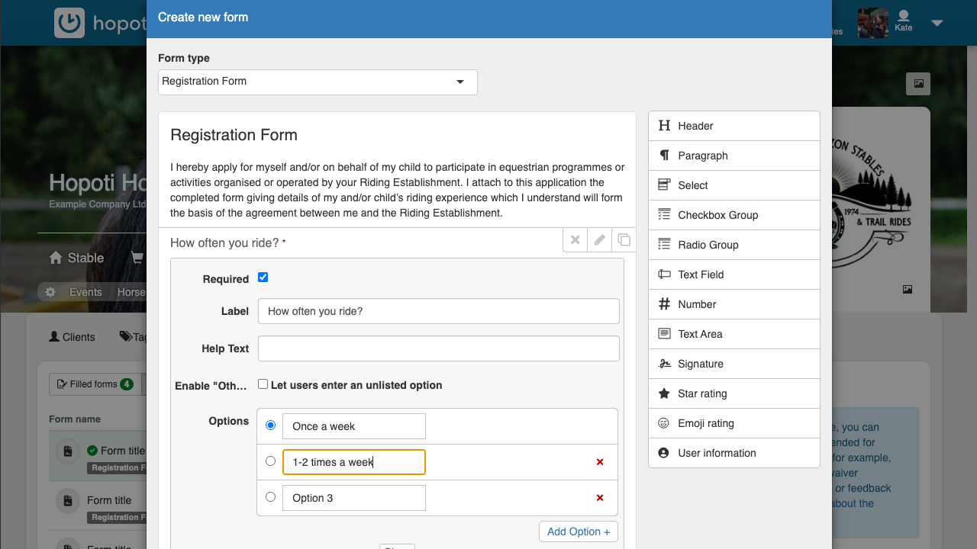977x549 pixels.
Task: Add a Star rating element
Action: (x=734, y=393)
